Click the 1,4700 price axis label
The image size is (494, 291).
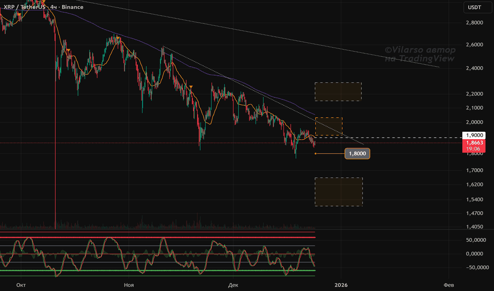[474, 213]
